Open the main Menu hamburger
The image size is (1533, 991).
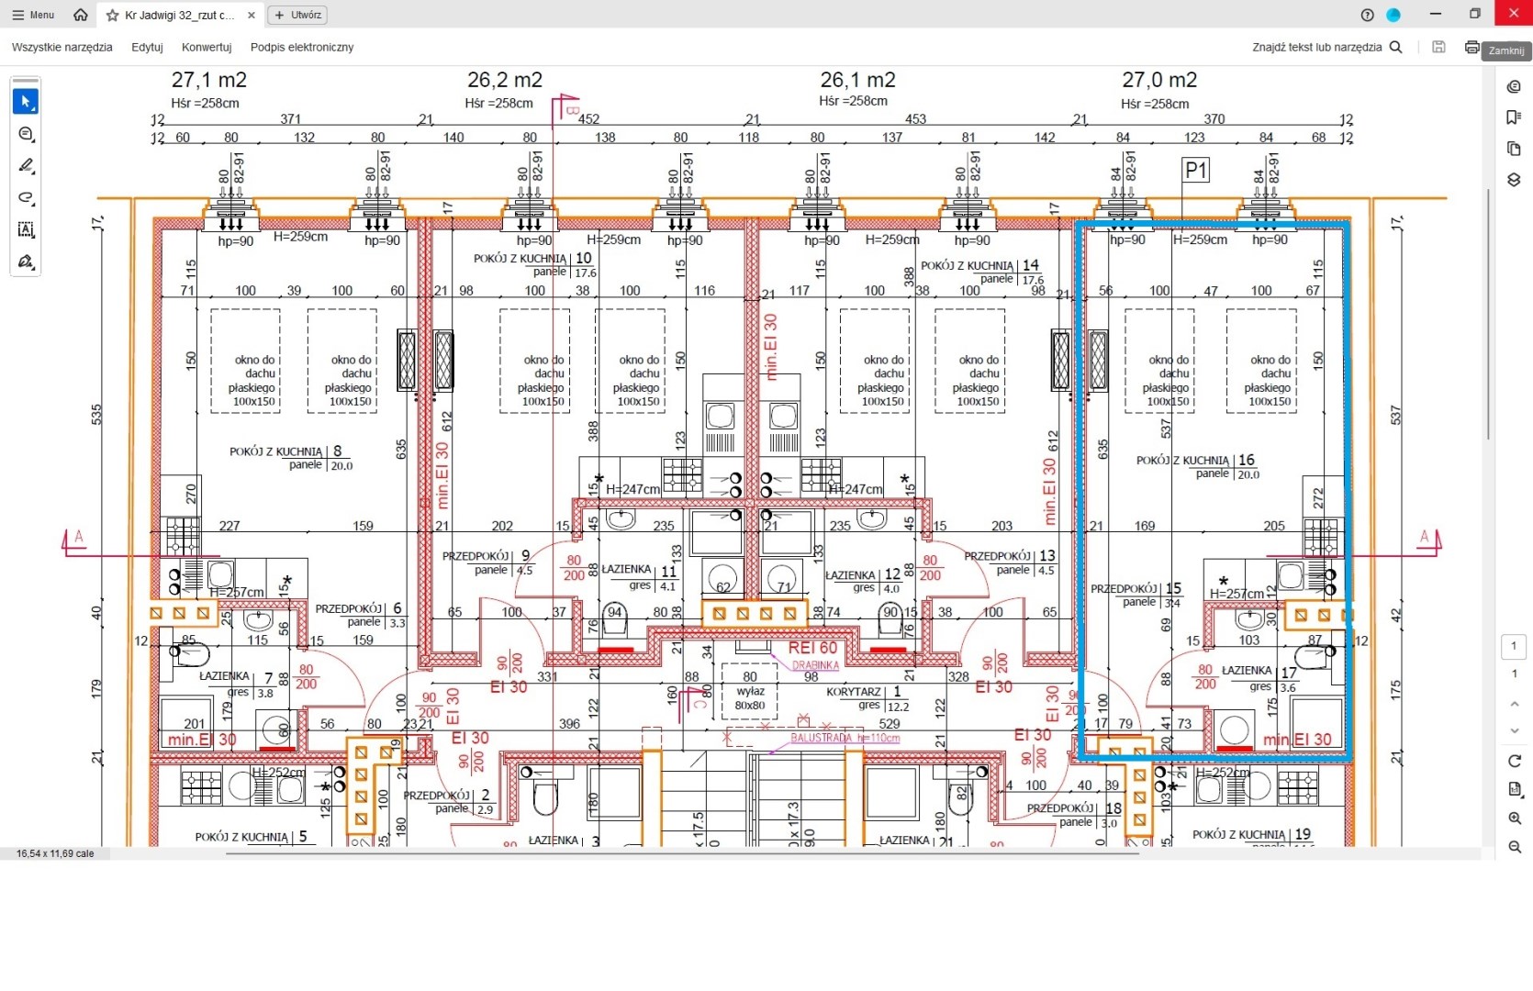33,15
